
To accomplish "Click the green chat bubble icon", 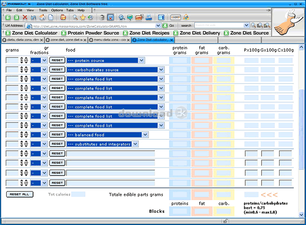I will coord(130,17).
